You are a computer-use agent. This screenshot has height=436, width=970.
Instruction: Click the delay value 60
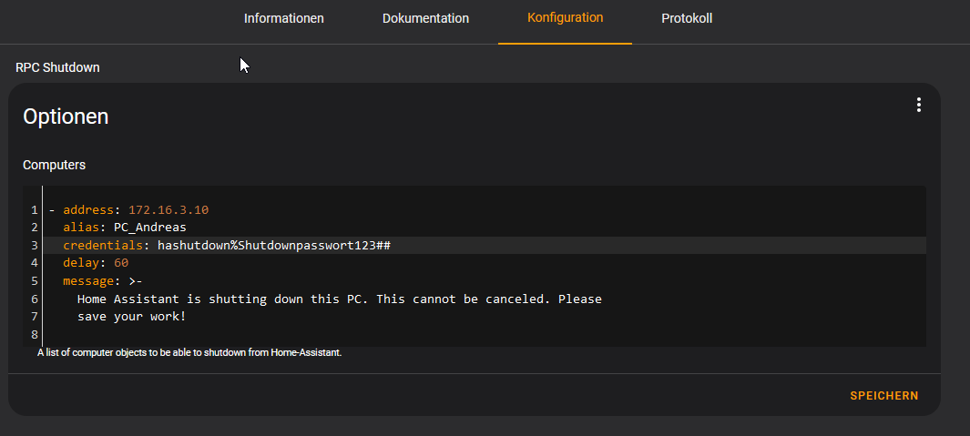pos(121,263)
